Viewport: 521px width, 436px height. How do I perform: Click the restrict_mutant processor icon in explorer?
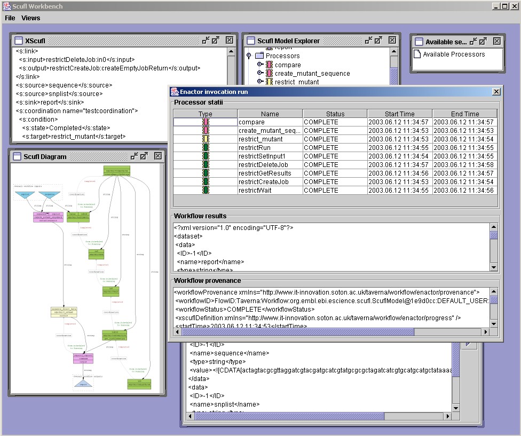[269, 82]
